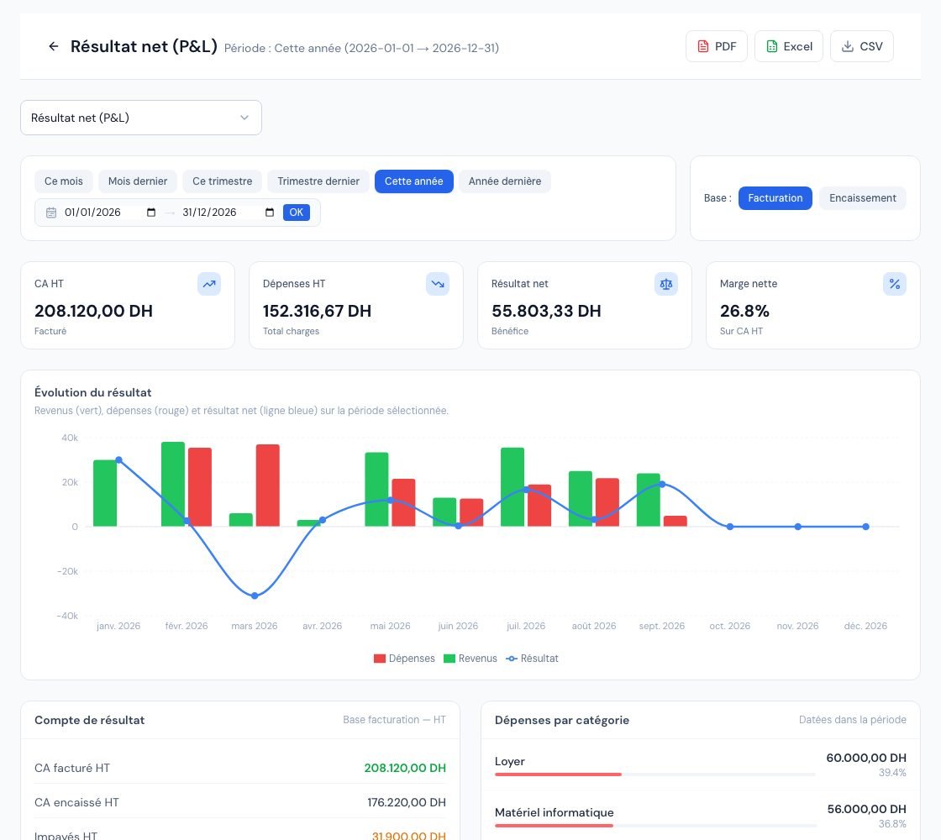This screenshot has width=941, height=840.
Task: Select the Trimestre dernier period
Action: click(x=318, y=181)
